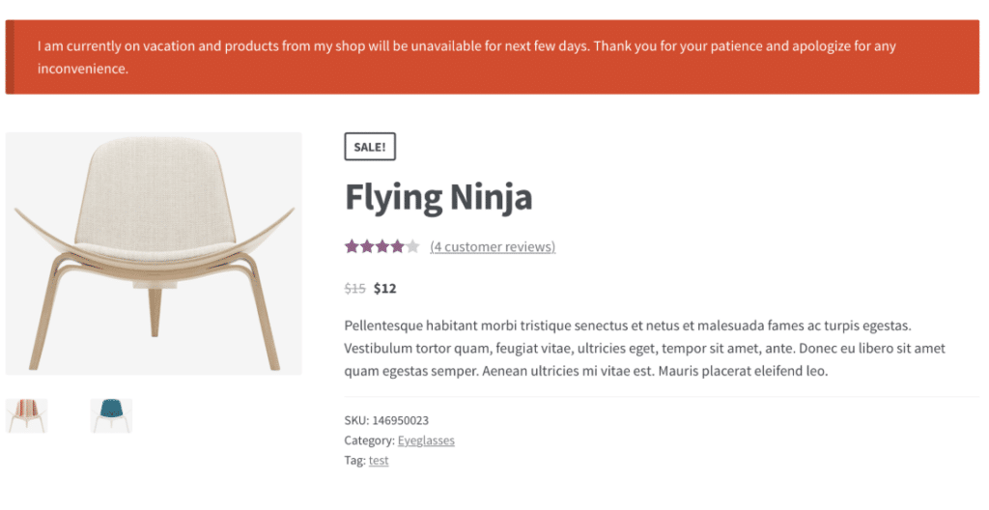989x510 pixels.
Task: Click the Pellentesque product description paragraph
Action: (644, 348)
